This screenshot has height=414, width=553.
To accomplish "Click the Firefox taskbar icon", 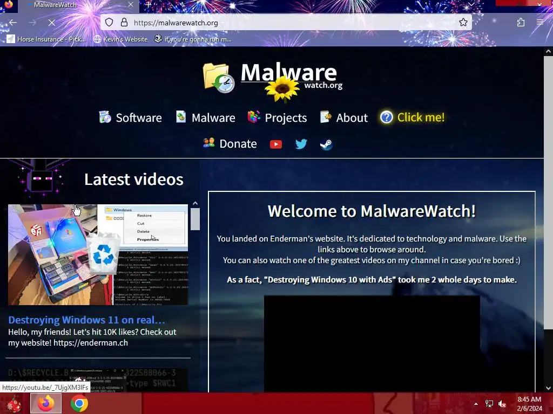I will (46, 403).
